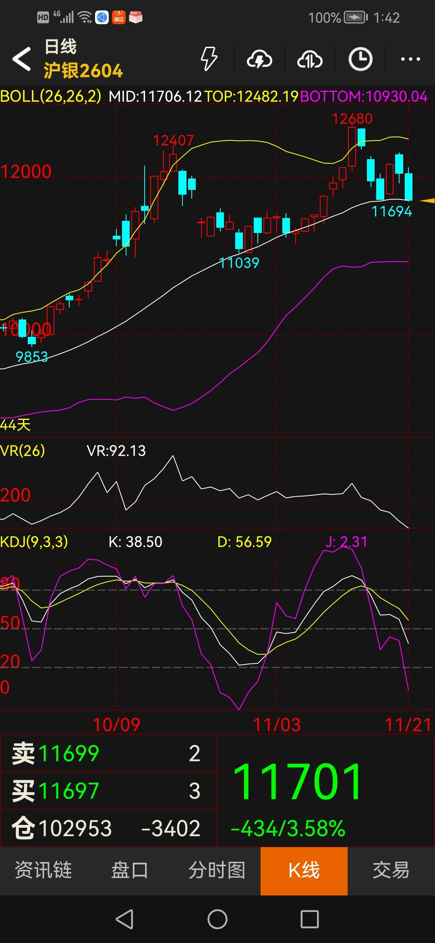Tap the 9853 low label
Screen dimensions: 435x943
(31, 357)
